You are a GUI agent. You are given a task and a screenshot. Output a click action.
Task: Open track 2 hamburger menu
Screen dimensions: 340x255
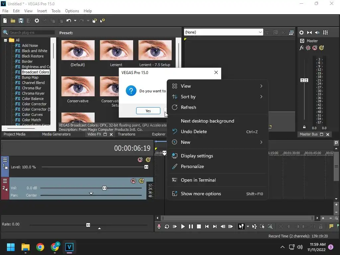(5, 181)
